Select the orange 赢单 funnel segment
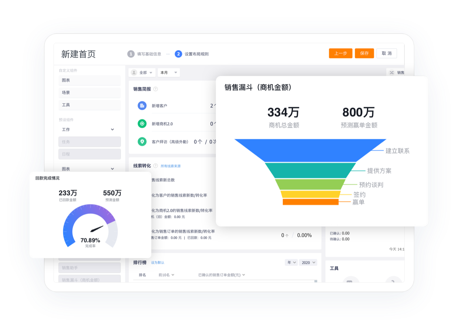 click(310, 201)
